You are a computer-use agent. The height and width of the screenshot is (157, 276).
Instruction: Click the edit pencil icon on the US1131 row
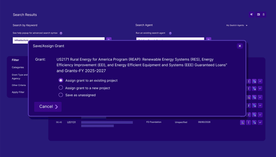pos(248,122)
